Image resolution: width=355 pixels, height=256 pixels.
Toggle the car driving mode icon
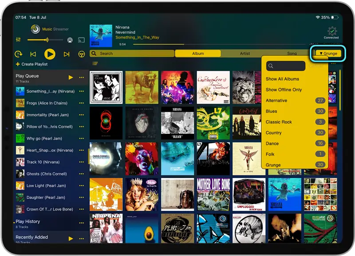[82, 54]
